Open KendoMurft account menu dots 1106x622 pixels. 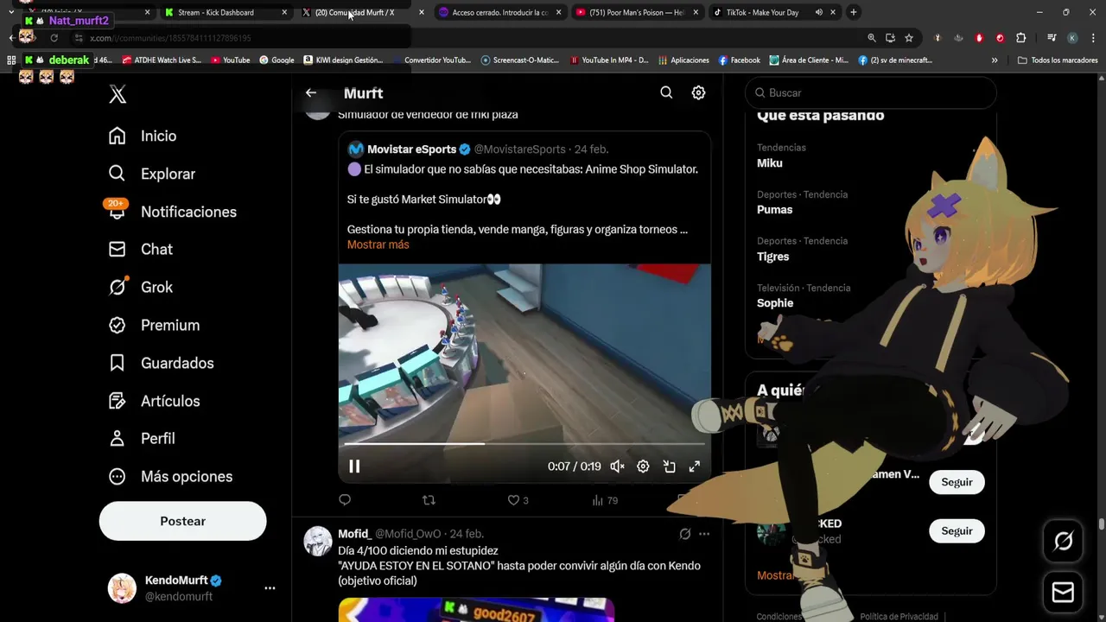click(270, 588)
